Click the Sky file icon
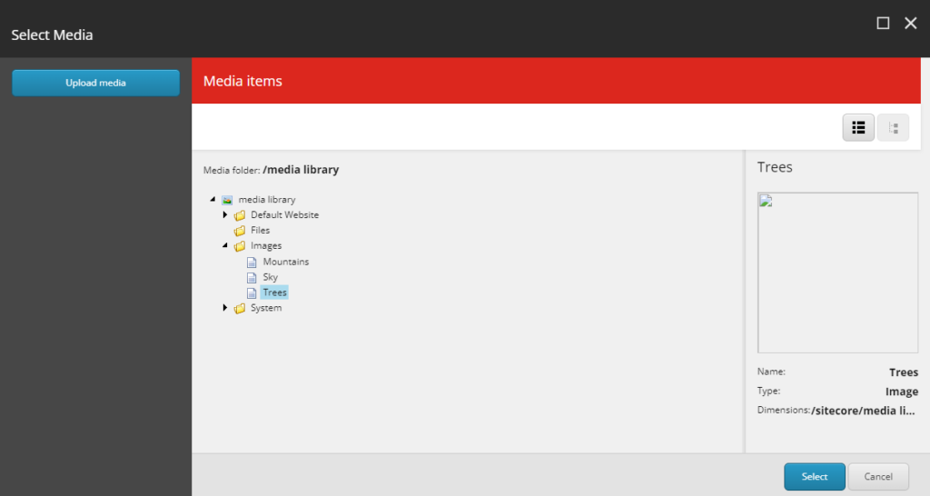930x496 pixels. (252, 277)
